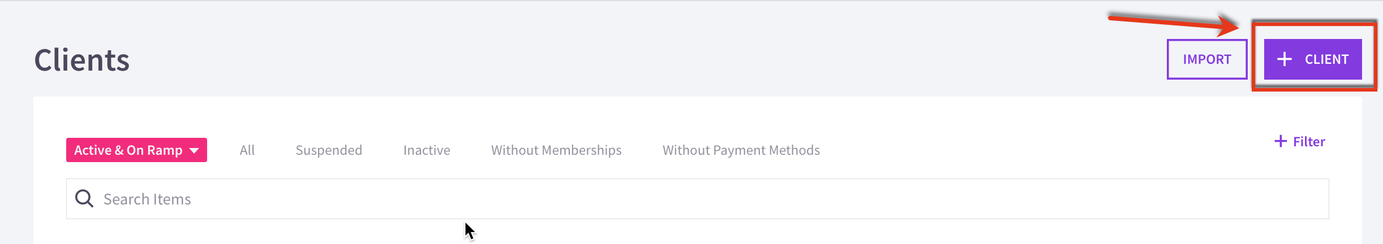Show Suspended clients
Screen dimensions: 1383x244
(x=329, y=150)
